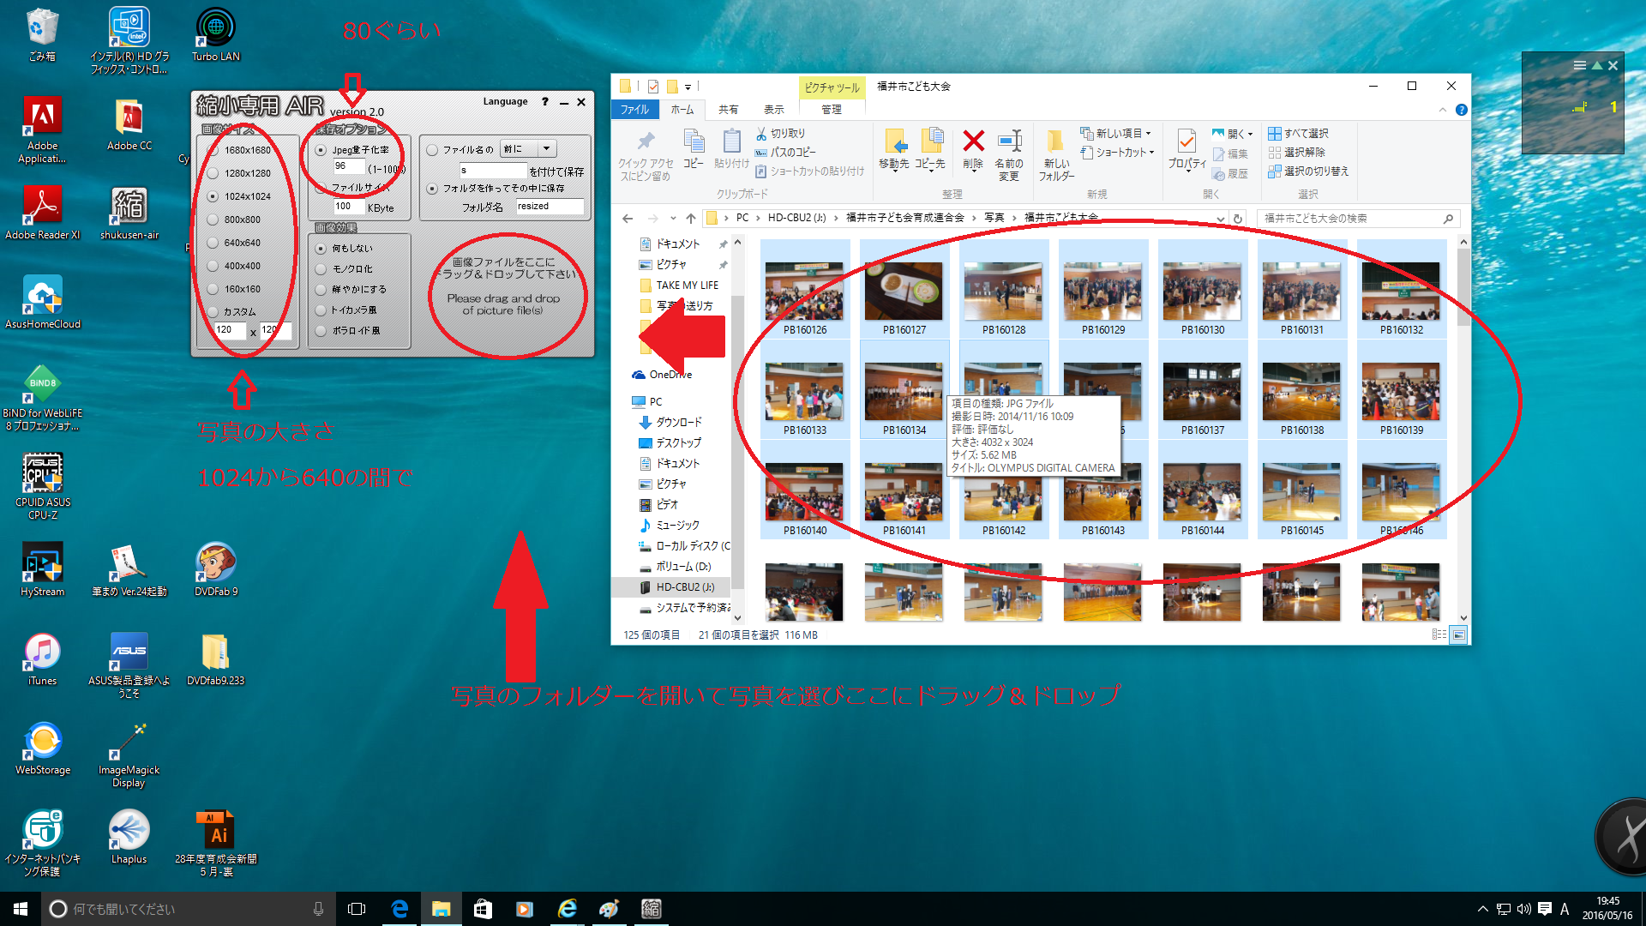This screenshot has height=926, width=1646.
Task: Select the PB160127 photo thumbnail
Action: click(x=904, y=293)
